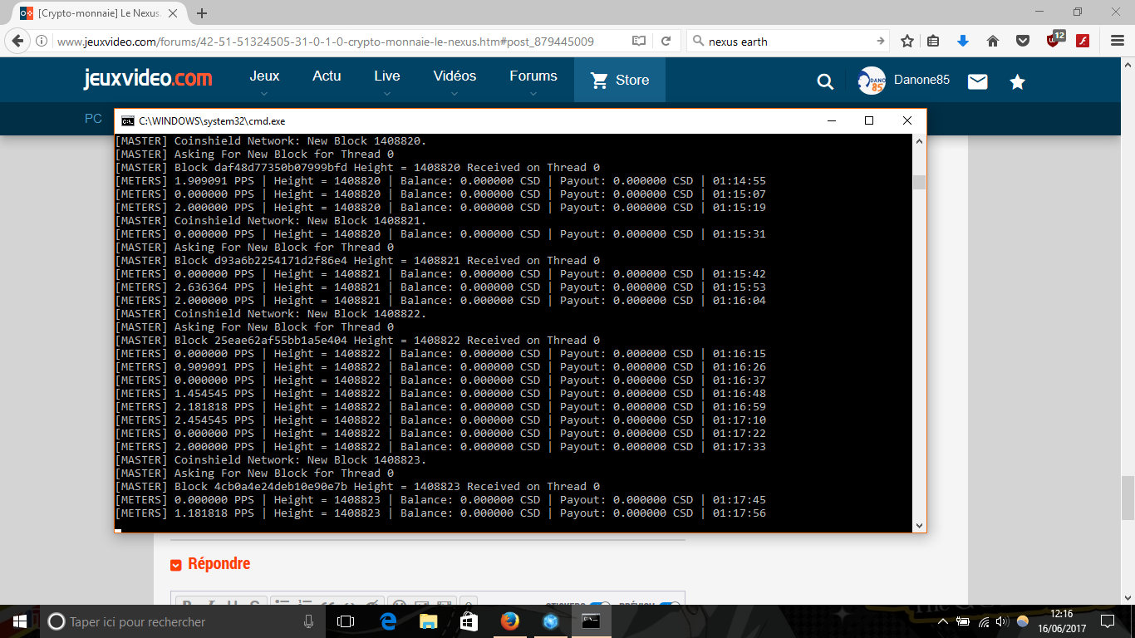
Task: Reload the current page
Action: [x=666, y=41]
